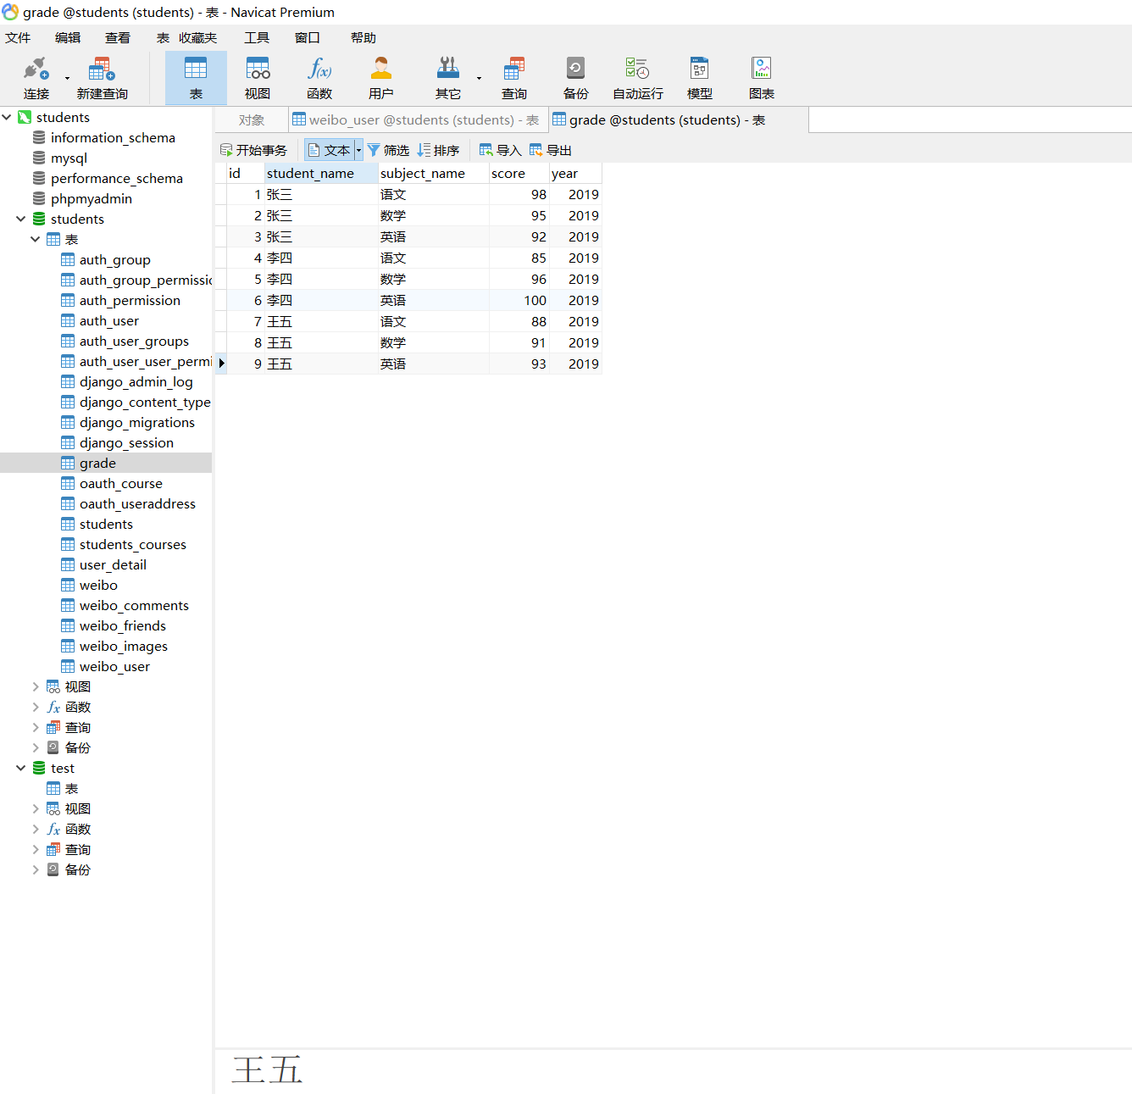Select the 表 table toolbar button
This screenshot has height=1094, width=1132.
(x=196, y=78)
